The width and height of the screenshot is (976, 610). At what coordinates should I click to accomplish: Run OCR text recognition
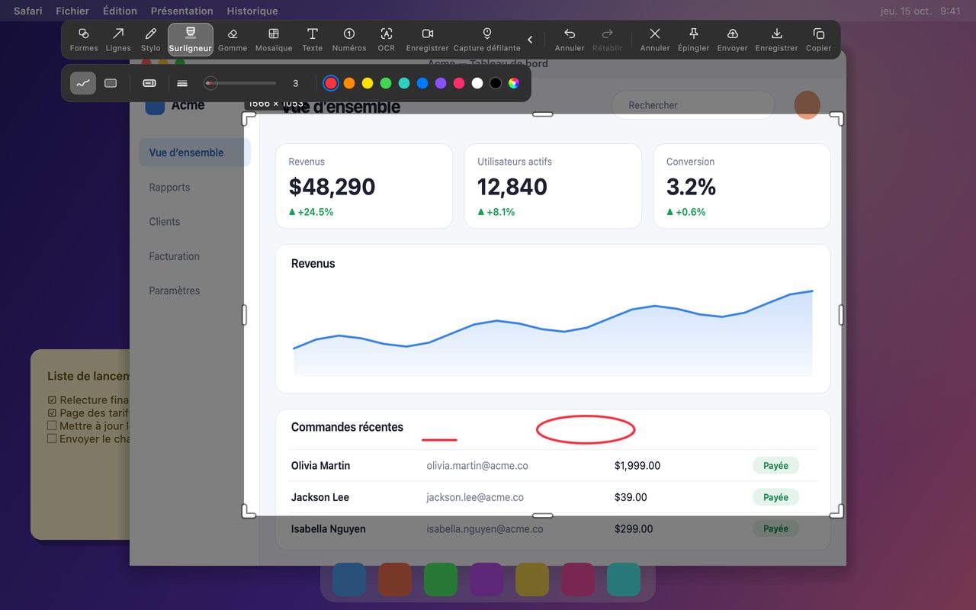(x=387, y=39)
